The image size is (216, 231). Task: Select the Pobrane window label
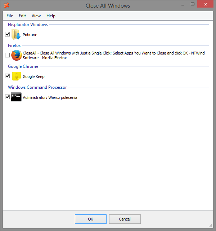tap(30, 35)
